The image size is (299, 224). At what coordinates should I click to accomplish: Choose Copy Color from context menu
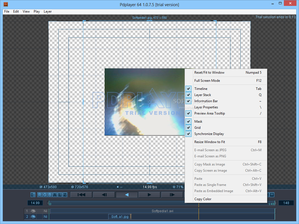[x=226, y=199]
